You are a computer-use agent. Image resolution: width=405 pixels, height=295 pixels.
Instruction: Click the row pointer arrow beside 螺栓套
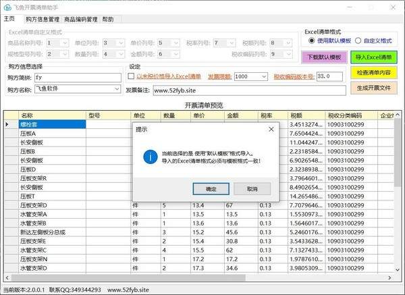7,124
